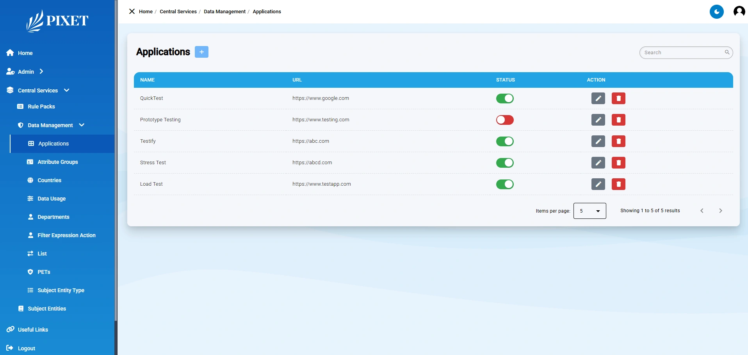Image resolution: width=748 pixels, height=355 pixels.
Task: Select Countries from sidebar menu
Action: pyautogui.click(x=49, y=180)
